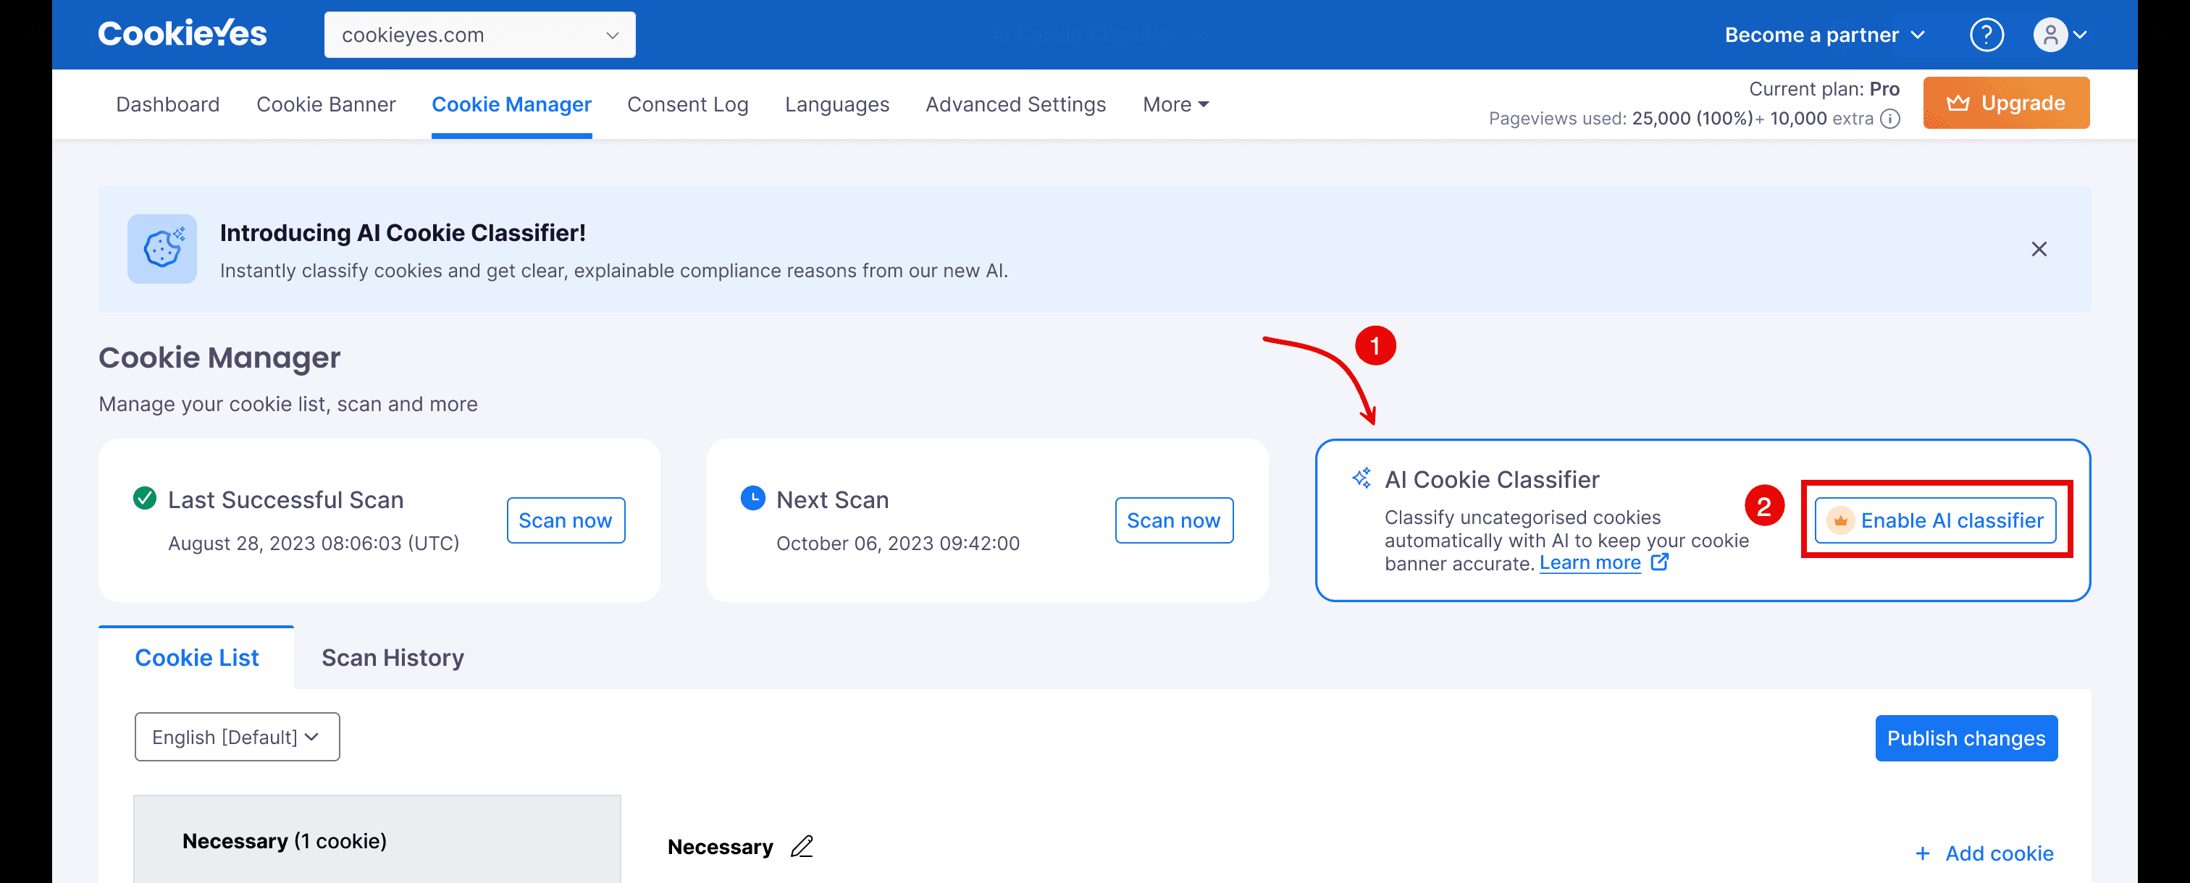Edit the Necessary category with pencil icon
The height and width of the screenshot is (883, 2190).
802,847
